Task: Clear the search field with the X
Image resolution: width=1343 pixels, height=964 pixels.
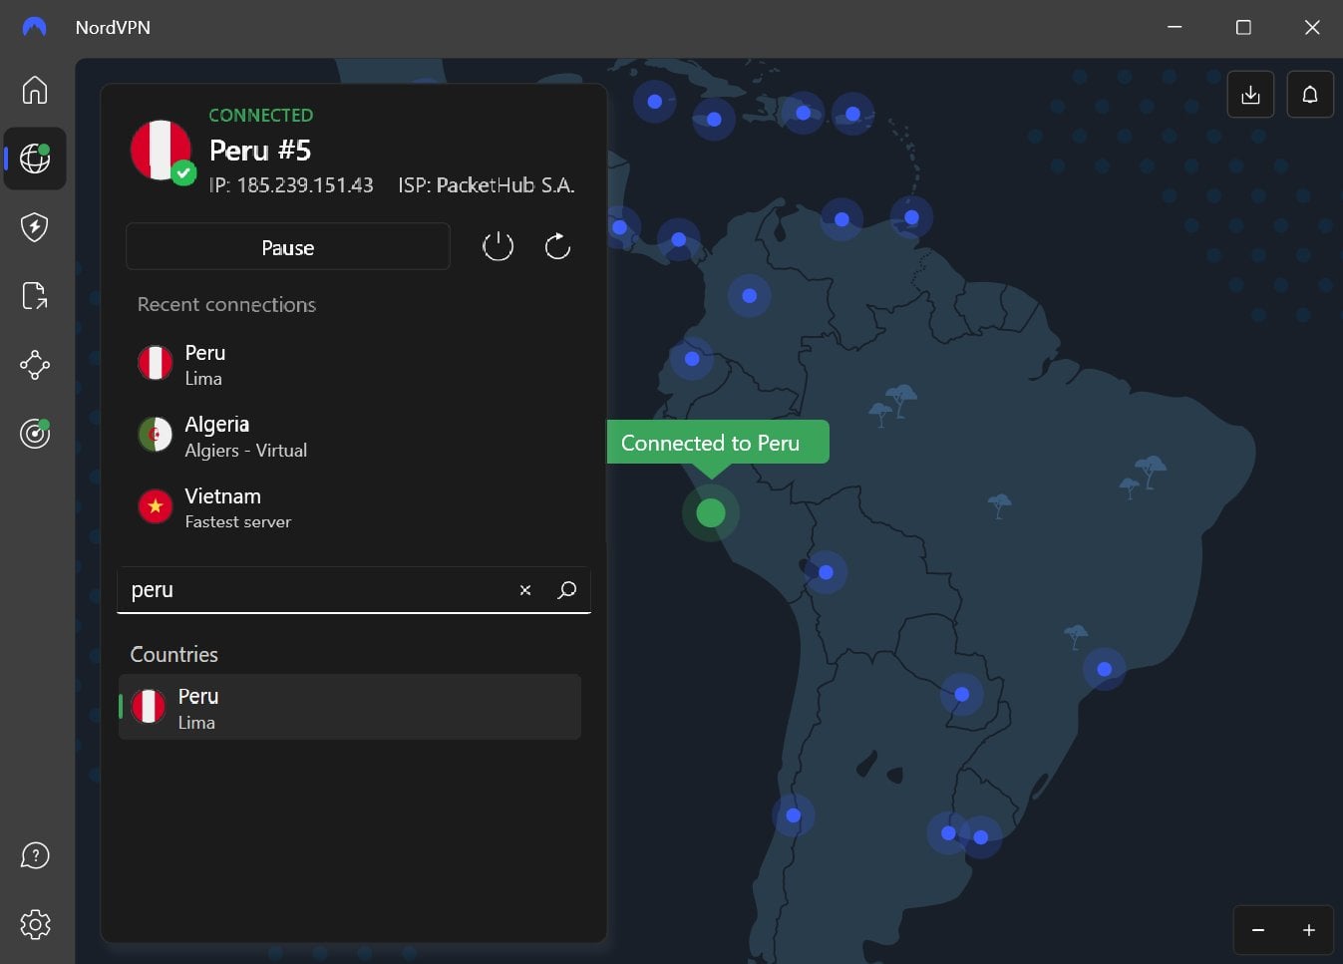Action: click(x=525, y=590)
